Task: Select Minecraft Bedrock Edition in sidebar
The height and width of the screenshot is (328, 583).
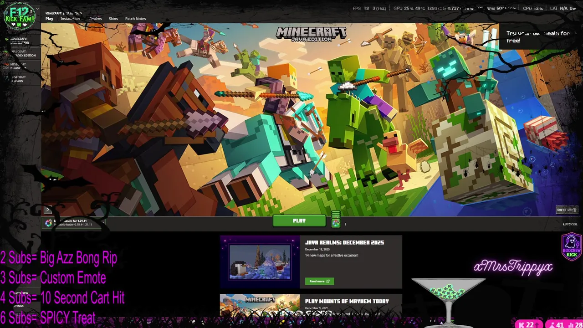Action: click(20, 54)
